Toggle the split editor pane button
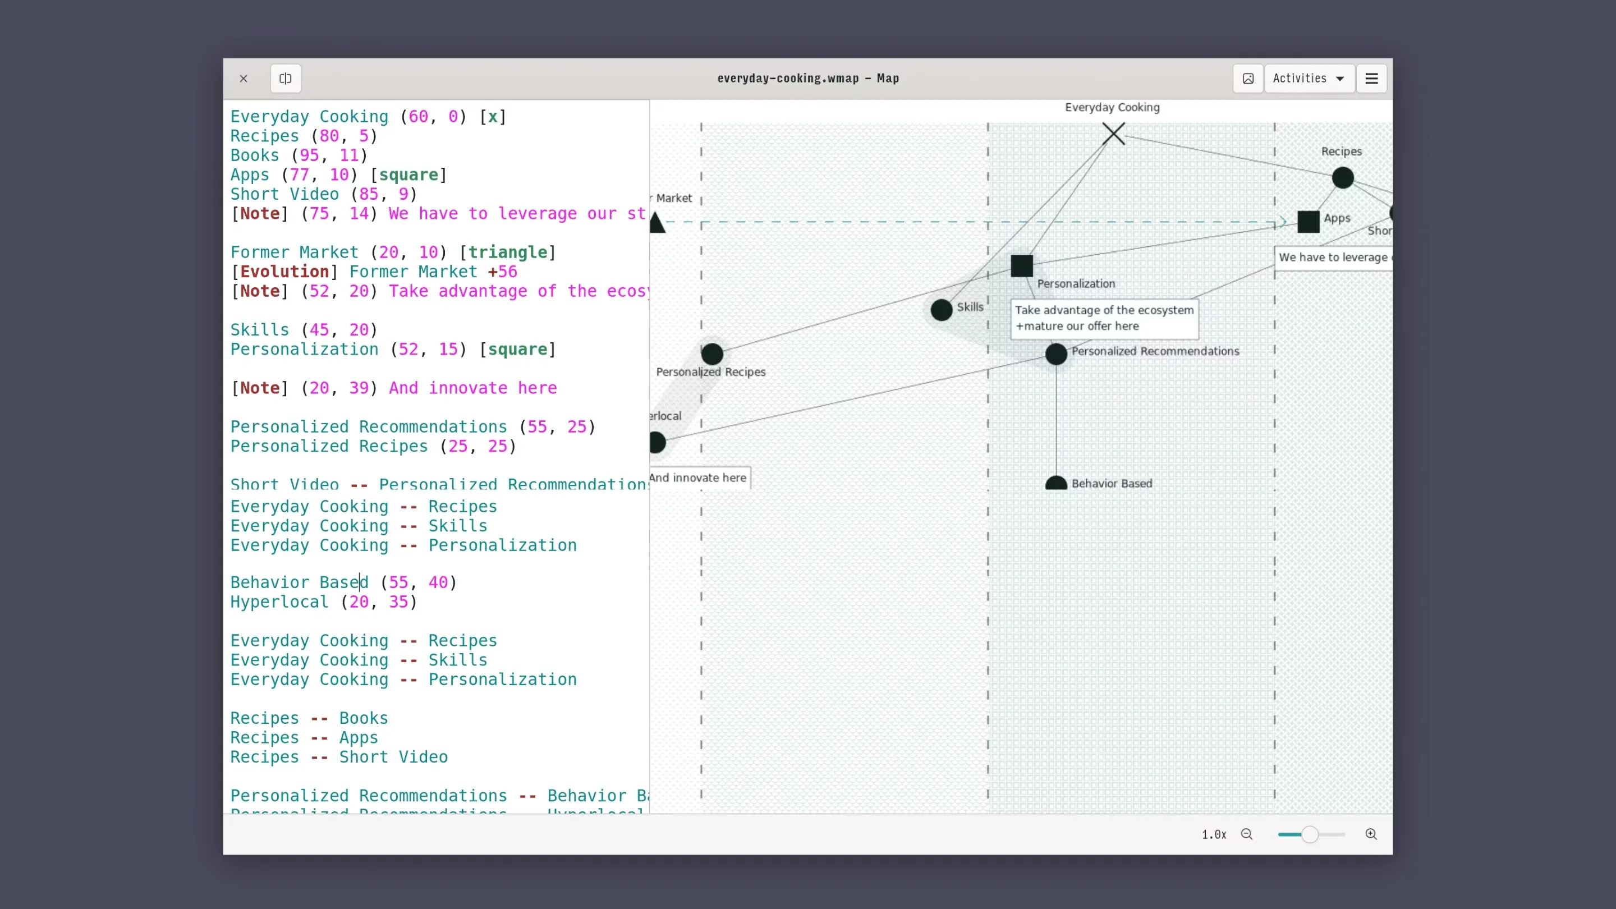The height and width of the screenshot is (909, 1616). (x=286, y=79)
